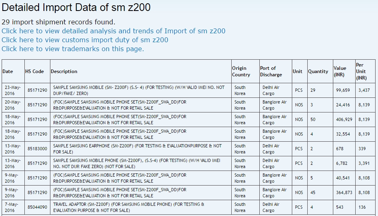Select the Per Unit (INR) header
Image resolution: width=378 pixels, height=216 pixels.
(361, 71)
